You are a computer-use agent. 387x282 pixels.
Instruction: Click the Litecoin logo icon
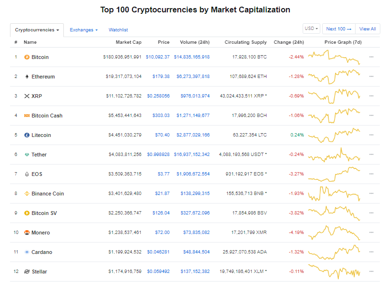click(27, 135)
